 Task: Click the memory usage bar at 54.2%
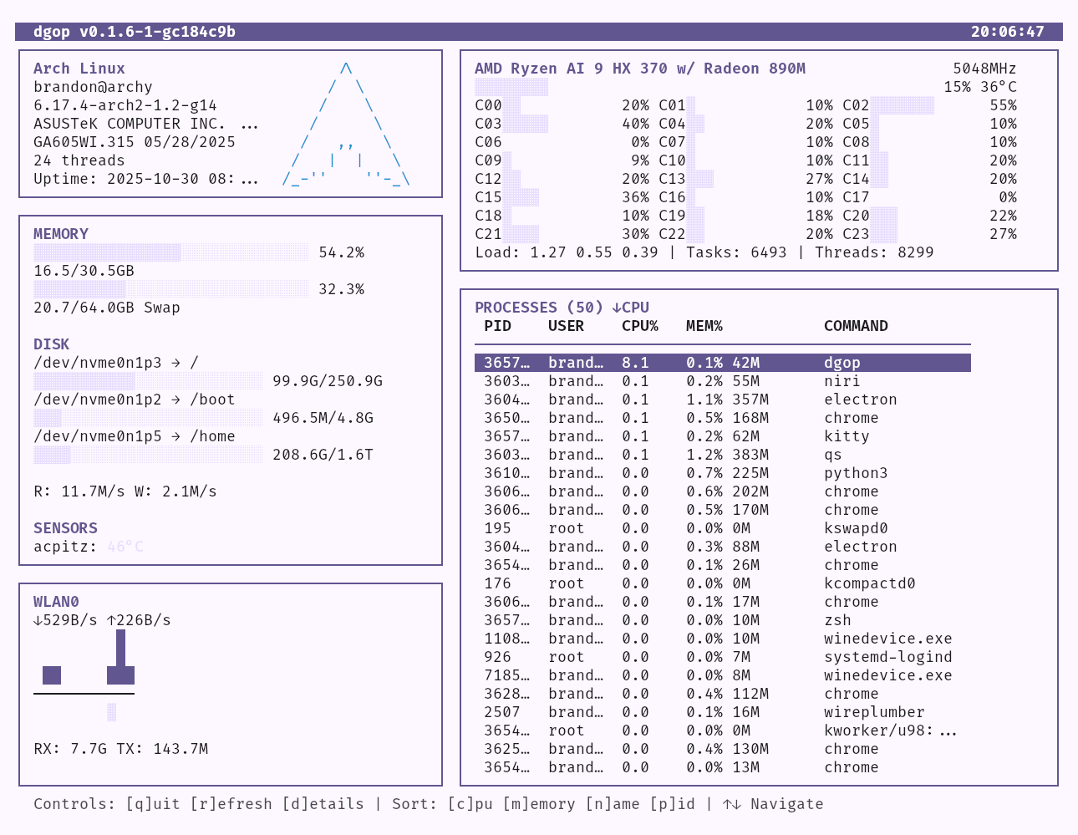click(x=170, y=252)
